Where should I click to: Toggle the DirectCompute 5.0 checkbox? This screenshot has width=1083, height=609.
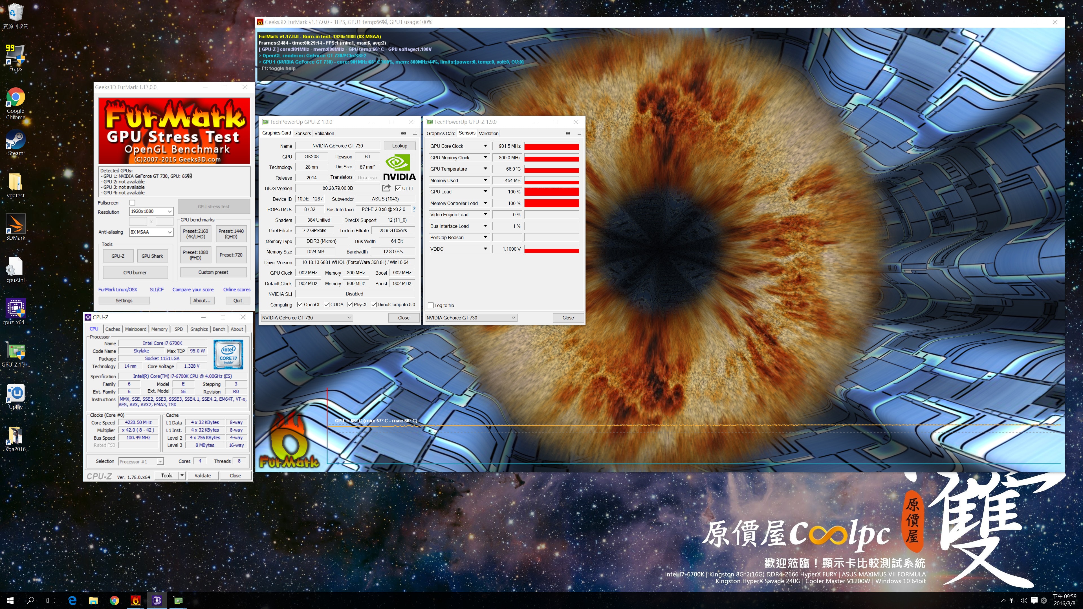click(x=374, y=305)
